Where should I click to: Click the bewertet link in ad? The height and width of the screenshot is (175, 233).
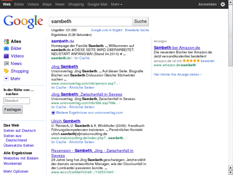(x=207, y=61)
